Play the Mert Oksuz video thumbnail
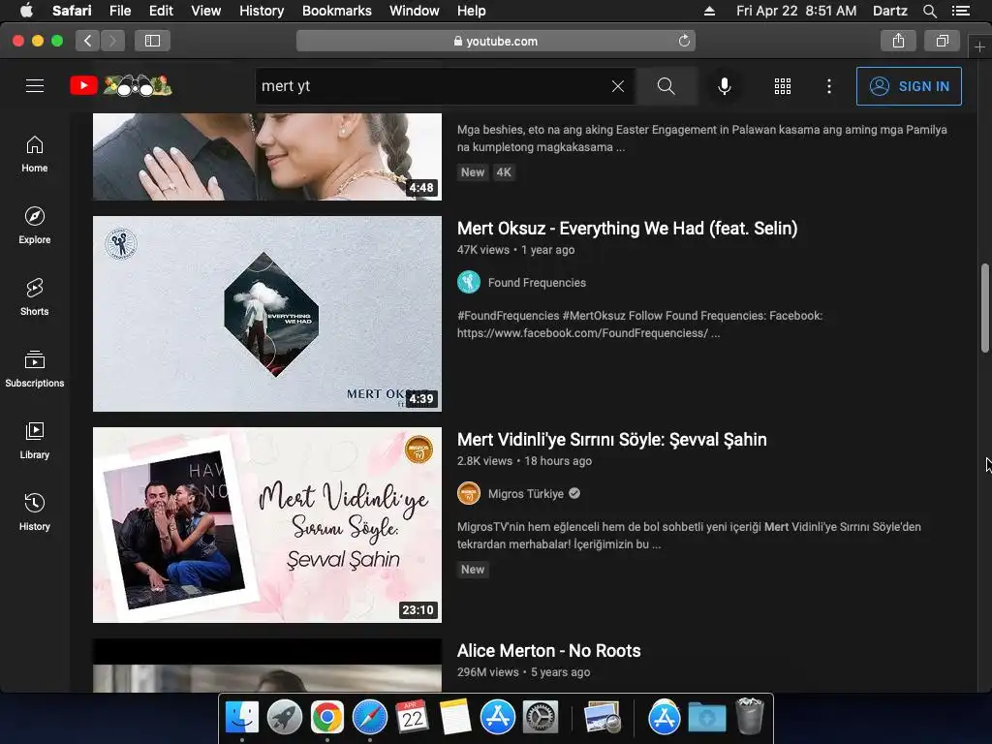The width and height of the screenshot is (992, 744). tap(267, 314)
